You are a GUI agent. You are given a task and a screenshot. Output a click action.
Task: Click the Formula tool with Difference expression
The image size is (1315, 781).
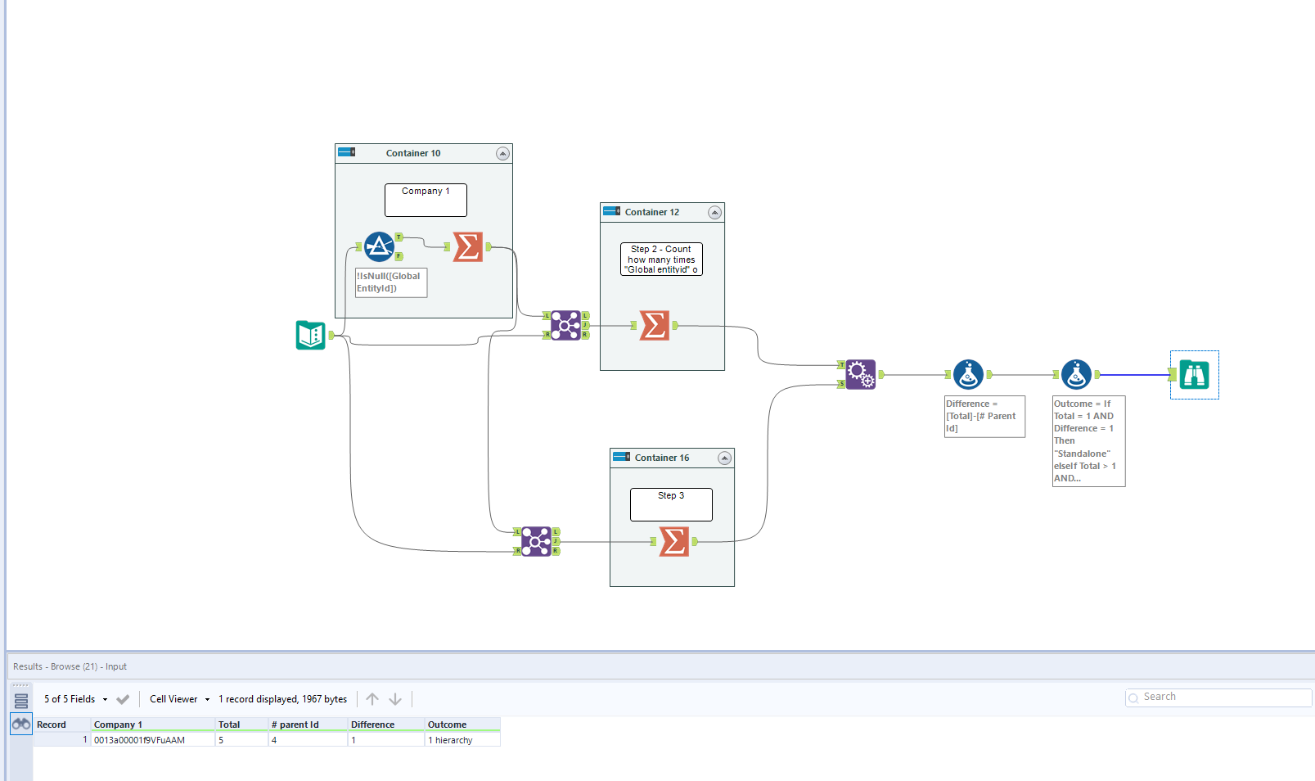click(x=968, y=374)
